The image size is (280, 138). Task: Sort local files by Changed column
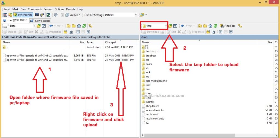tap(110, 42)
